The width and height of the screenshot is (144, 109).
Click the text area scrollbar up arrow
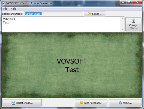tap(122, 19)
